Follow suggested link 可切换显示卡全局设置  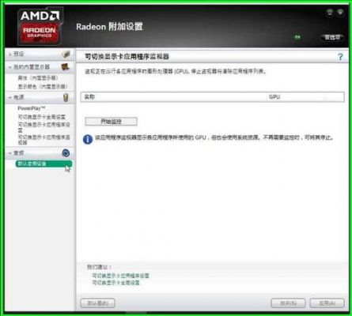click(x=115, y=283)
